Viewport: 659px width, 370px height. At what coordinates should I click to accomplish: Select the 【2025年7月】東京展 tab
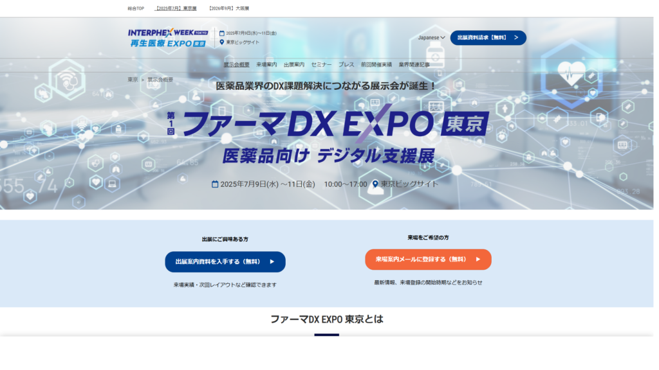[176, 8]
